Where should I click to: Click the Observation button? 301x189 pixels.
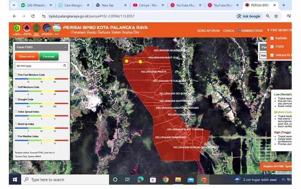coord(27,57)
